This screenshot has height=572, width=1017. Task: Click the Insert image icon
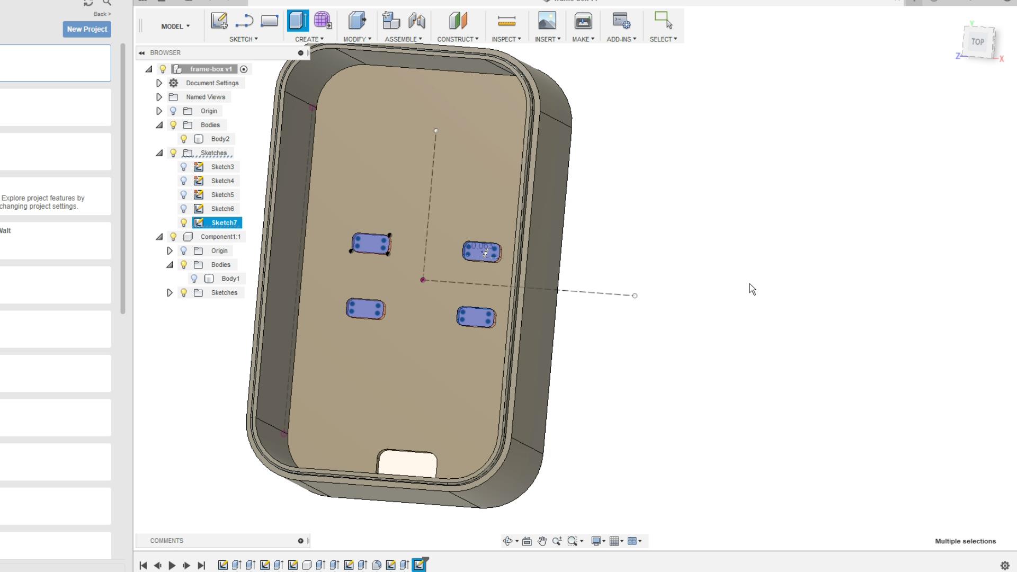point(547,21)
